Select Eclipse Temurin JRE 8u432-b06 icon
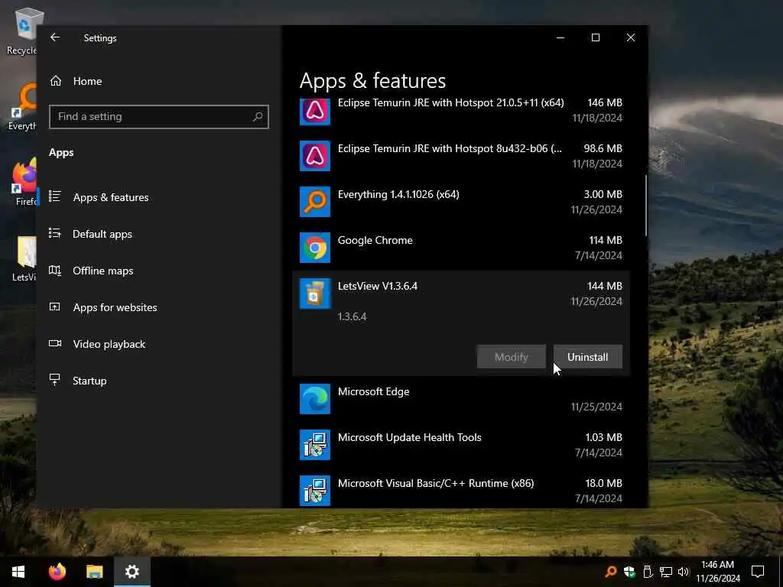 point(314,156)
